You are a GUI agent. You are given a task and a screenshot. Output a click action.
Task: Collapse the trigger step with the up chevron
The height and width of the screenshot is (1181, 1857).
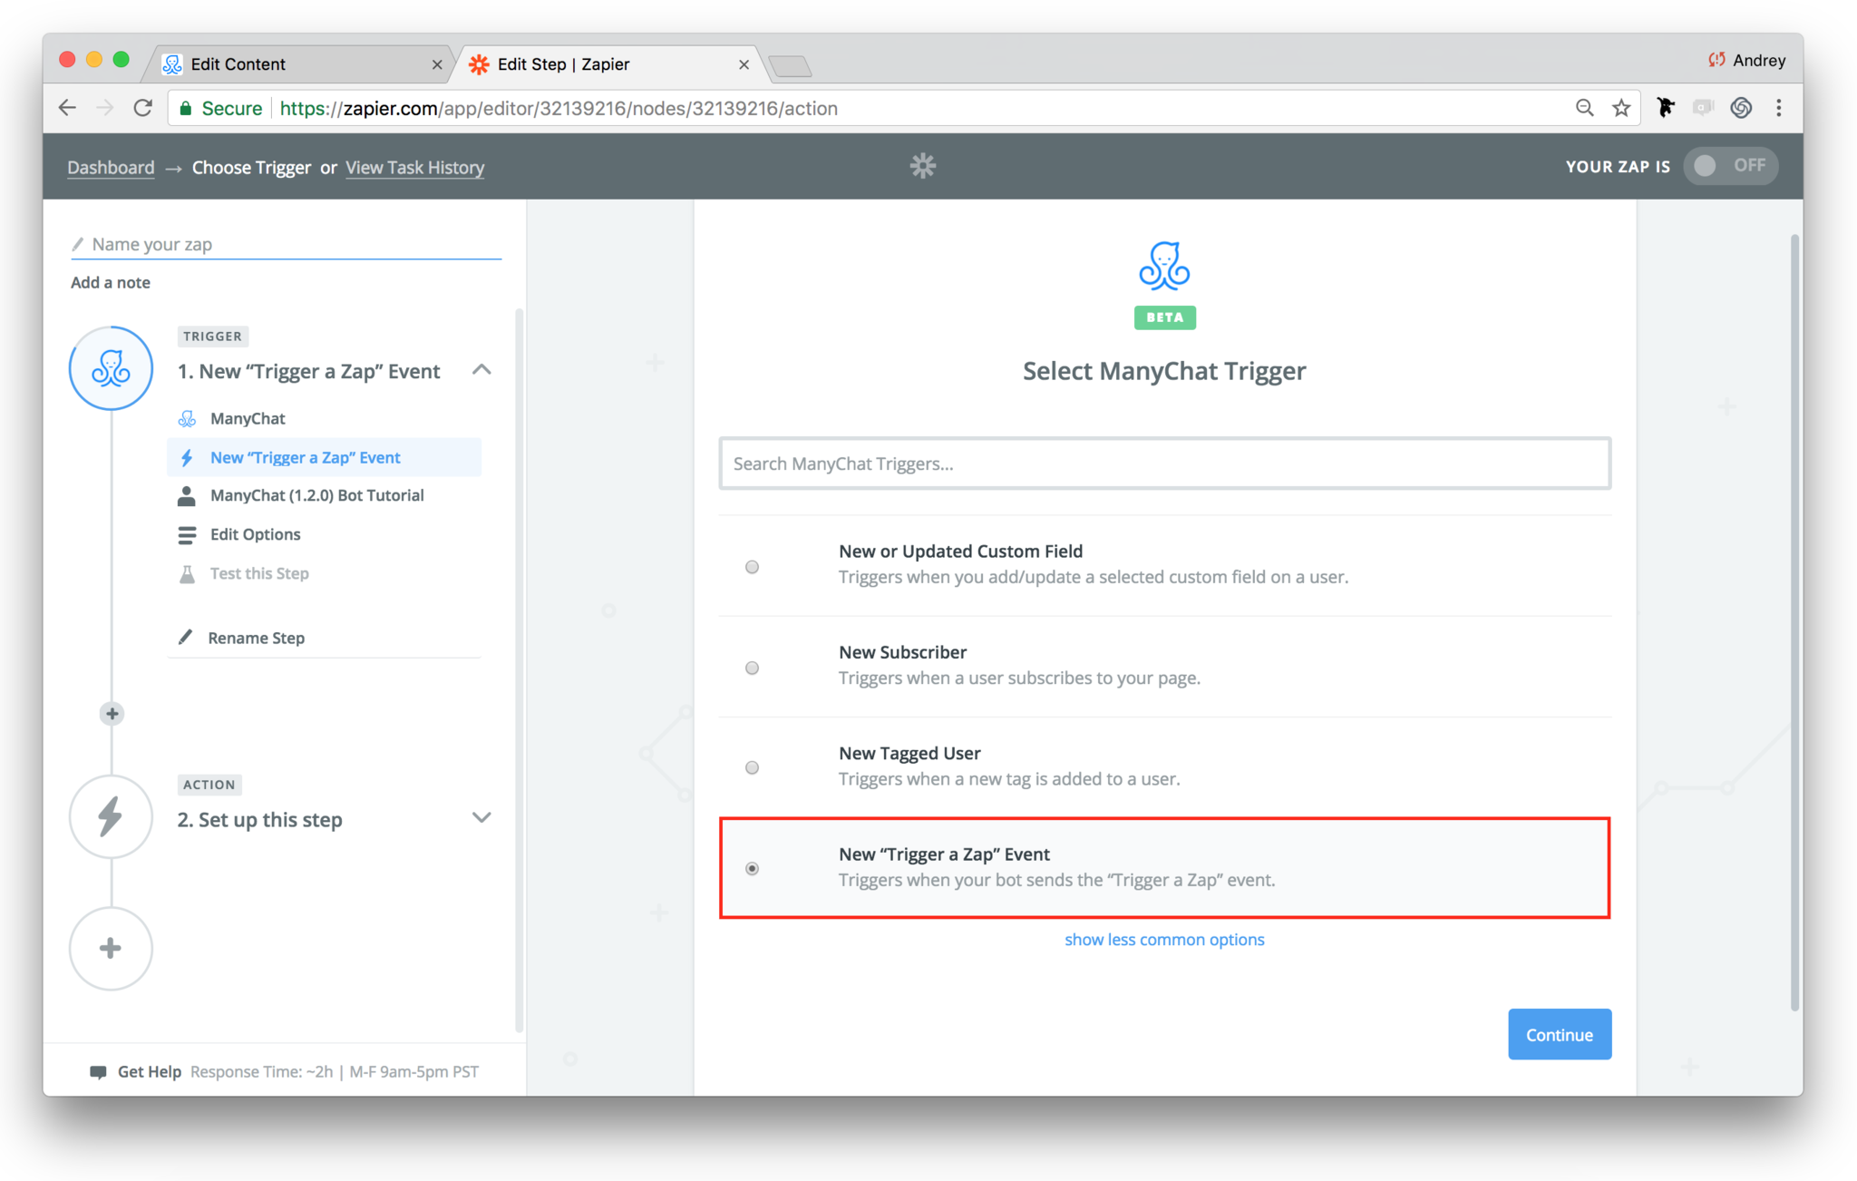coord(481,370)
